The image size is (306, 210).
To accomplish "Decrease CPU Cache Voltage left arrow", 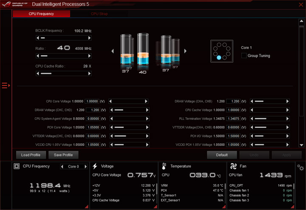I will (x=252, y=110).
